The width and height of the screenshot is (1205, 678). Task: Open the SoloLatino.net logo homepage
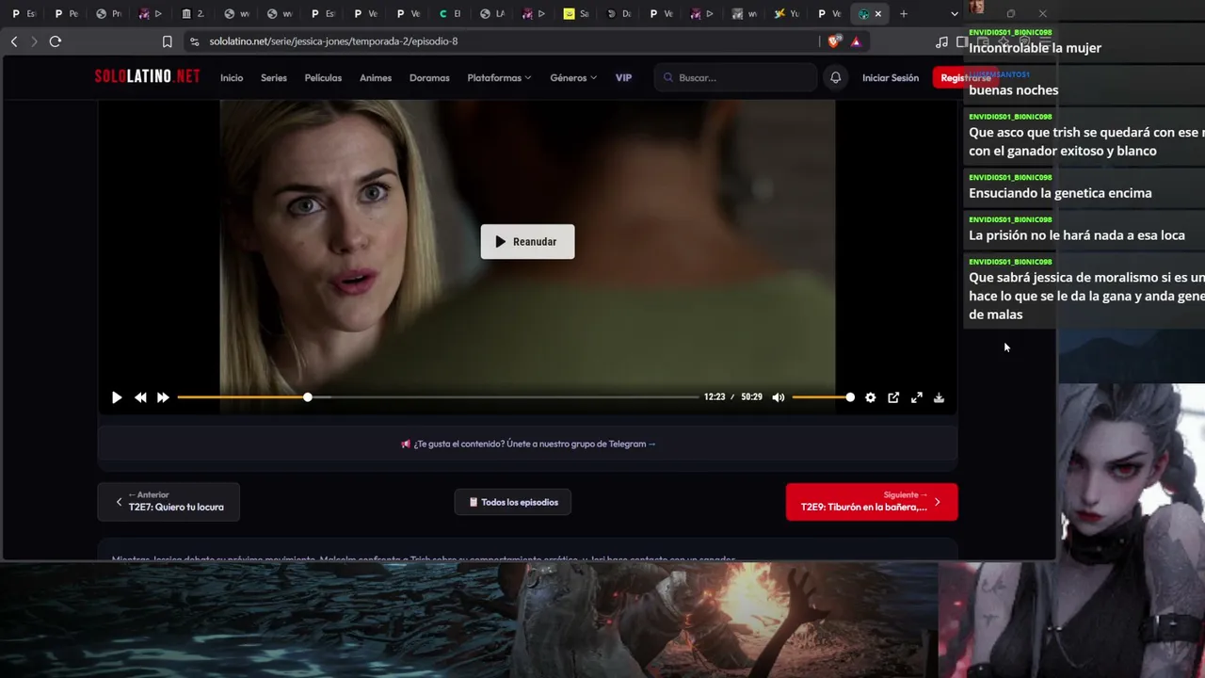(147, 77)
